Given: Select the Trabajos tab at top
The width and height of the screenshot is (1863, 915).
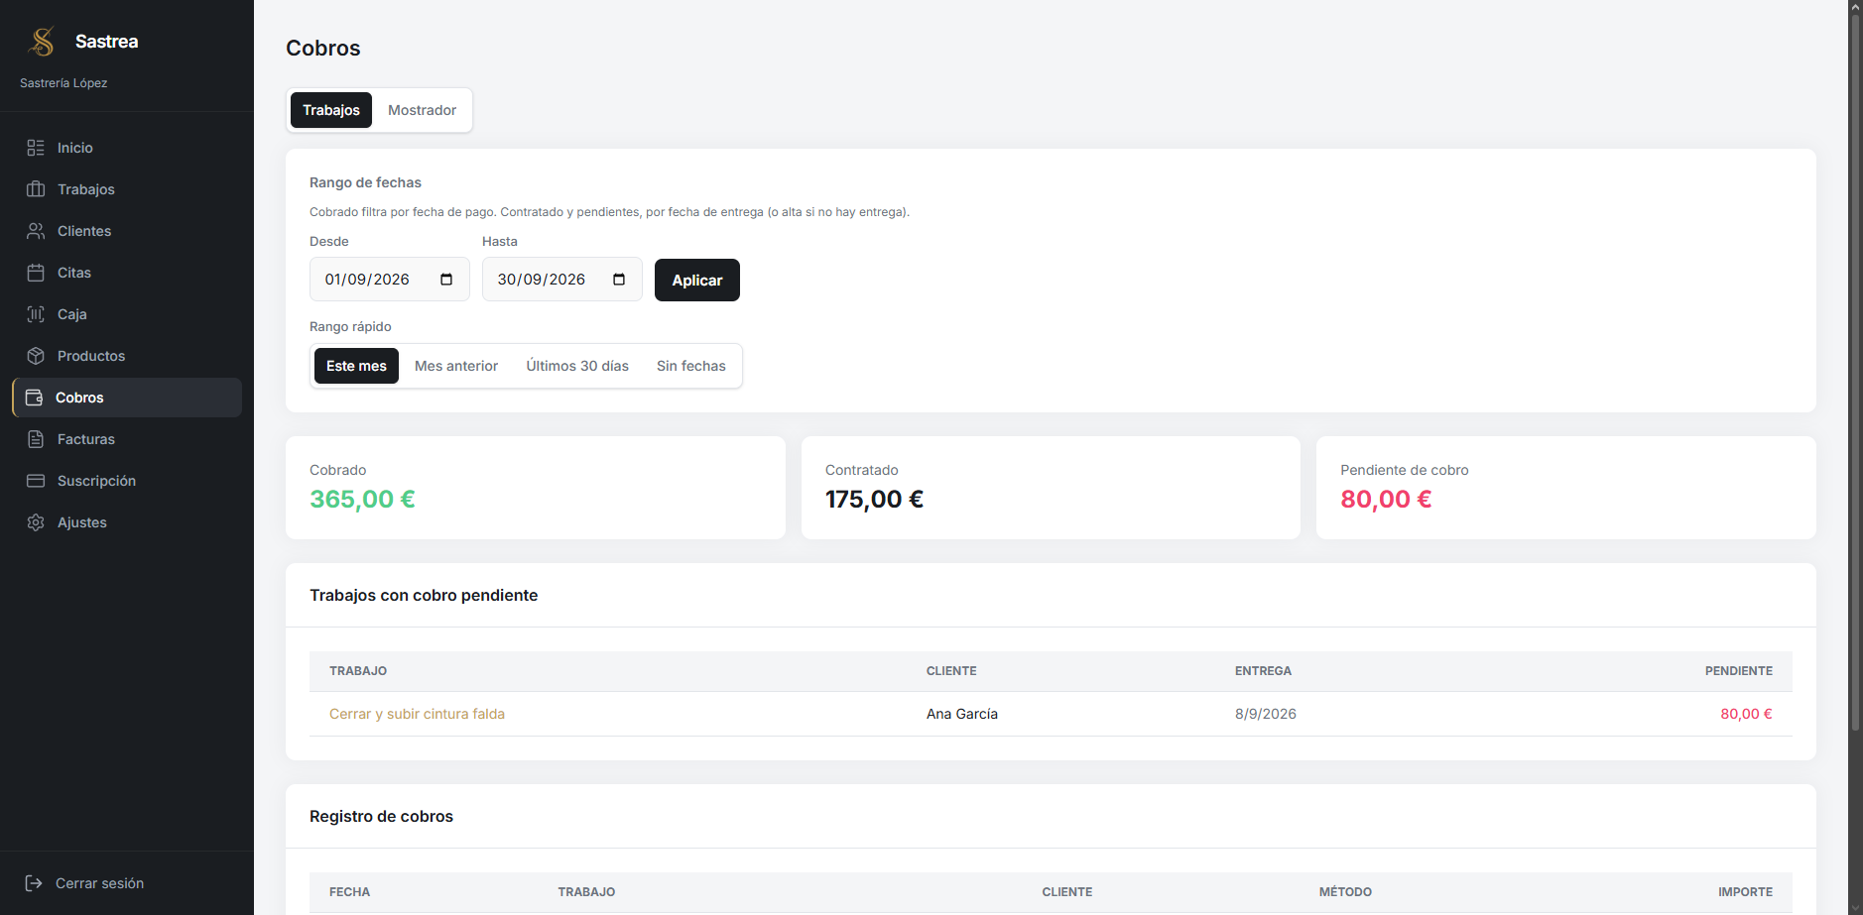Looking at the screenshot, I should (331, 110).
